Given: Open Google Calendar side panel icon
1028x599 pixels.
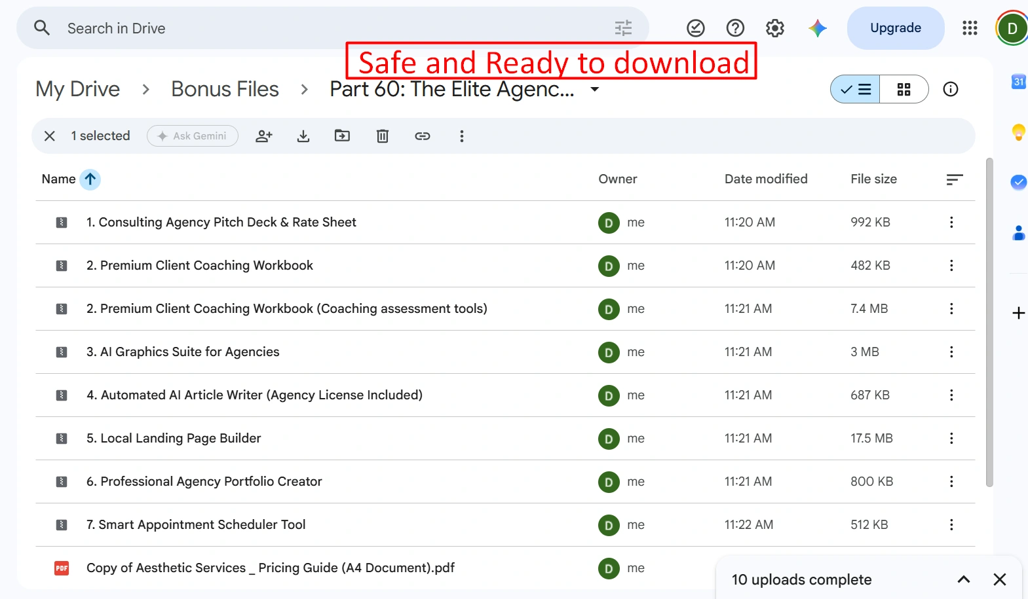Looking at the screenshot, I should click(1018, 82).
